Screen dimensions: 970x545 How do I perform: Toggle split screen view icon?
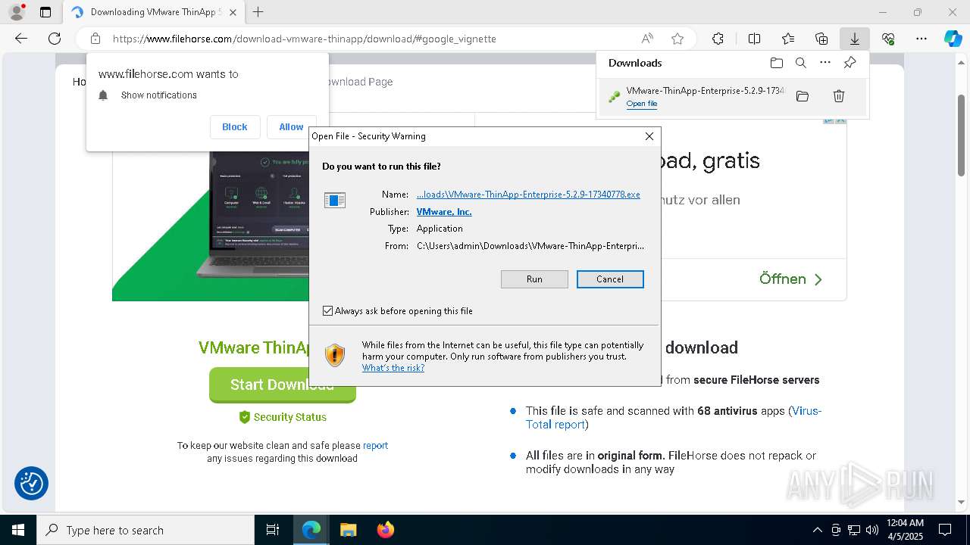tap(754, 39)
